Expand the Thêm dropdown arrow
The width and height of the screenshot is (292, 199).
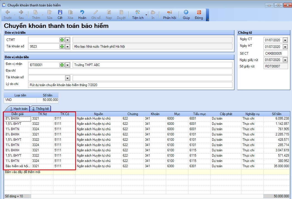[x=43, y=15]
